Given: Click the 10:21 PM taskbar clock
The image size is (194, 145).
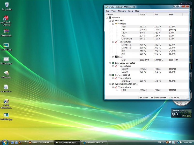Looking at the screenshot, I should (187, 142).
